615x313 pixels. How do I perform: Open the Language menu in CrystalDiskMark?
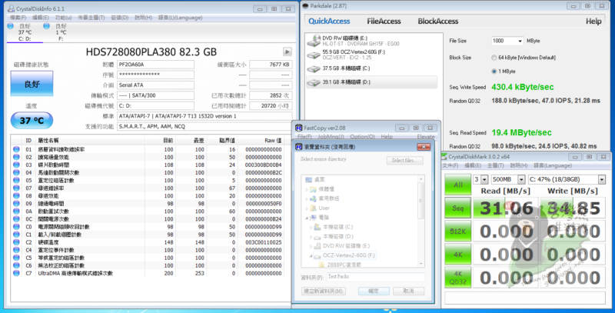(x=553, y=165)
